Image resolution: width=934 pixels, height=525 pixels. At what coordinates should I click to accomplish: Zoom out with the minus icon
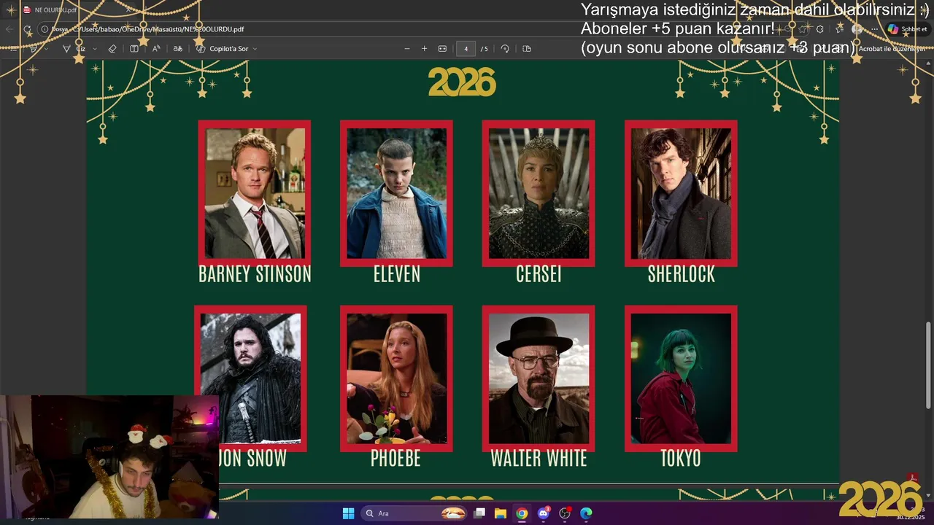coord(407,49)
